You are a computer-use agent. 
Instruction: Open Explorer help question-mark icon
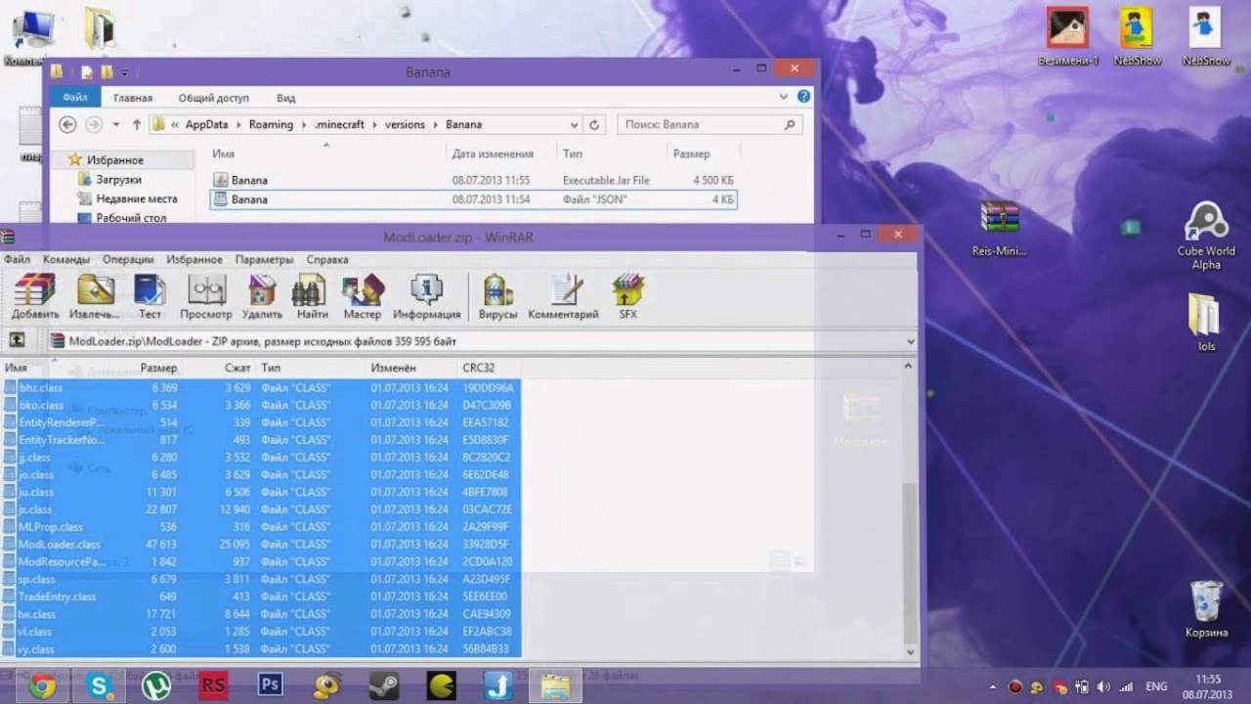tap(803, 98)
